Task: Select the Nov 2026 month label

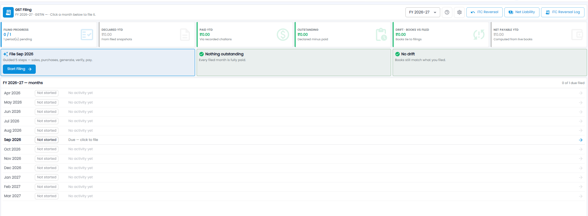Action: tap(12, 159)
